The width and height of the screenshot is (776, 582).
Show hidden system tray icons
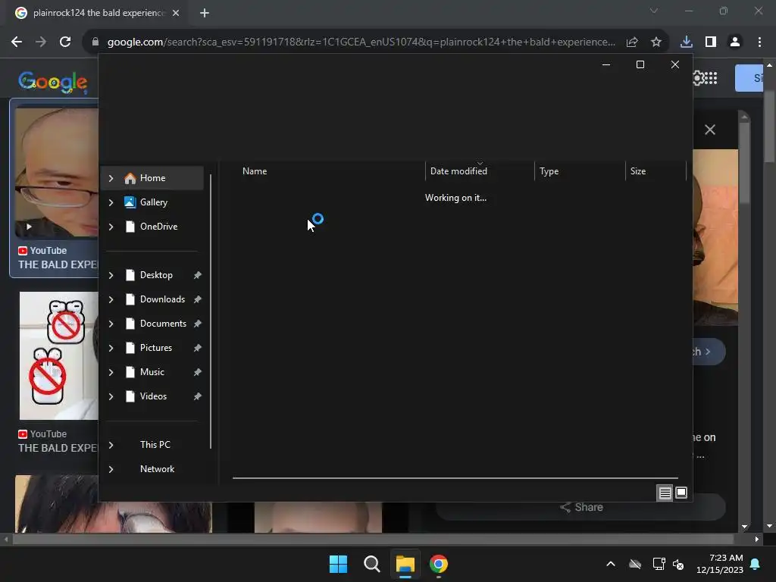(611, 564)
